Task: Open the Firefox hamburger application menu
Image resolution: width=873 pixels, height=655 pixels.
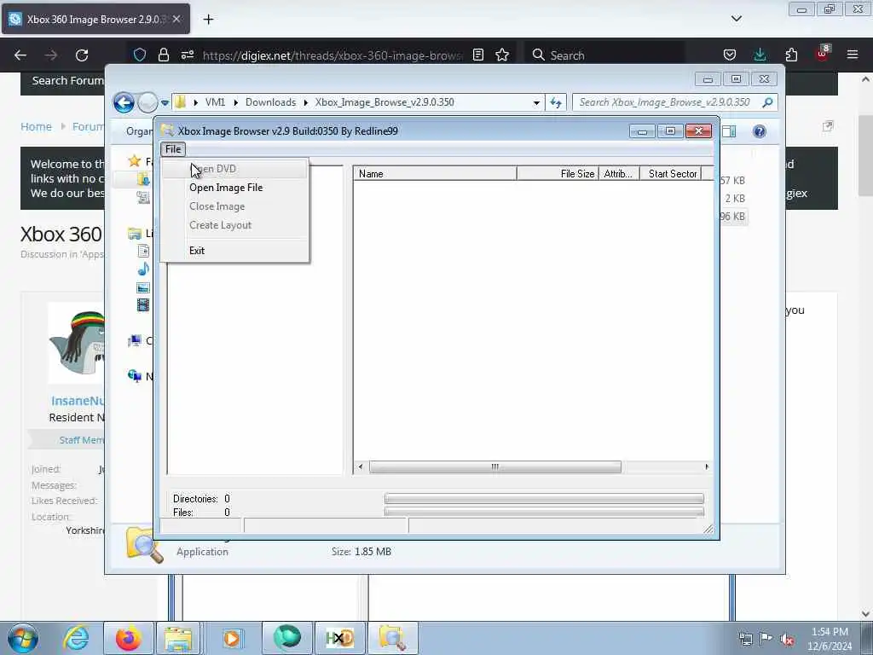Action: [853, 55]
